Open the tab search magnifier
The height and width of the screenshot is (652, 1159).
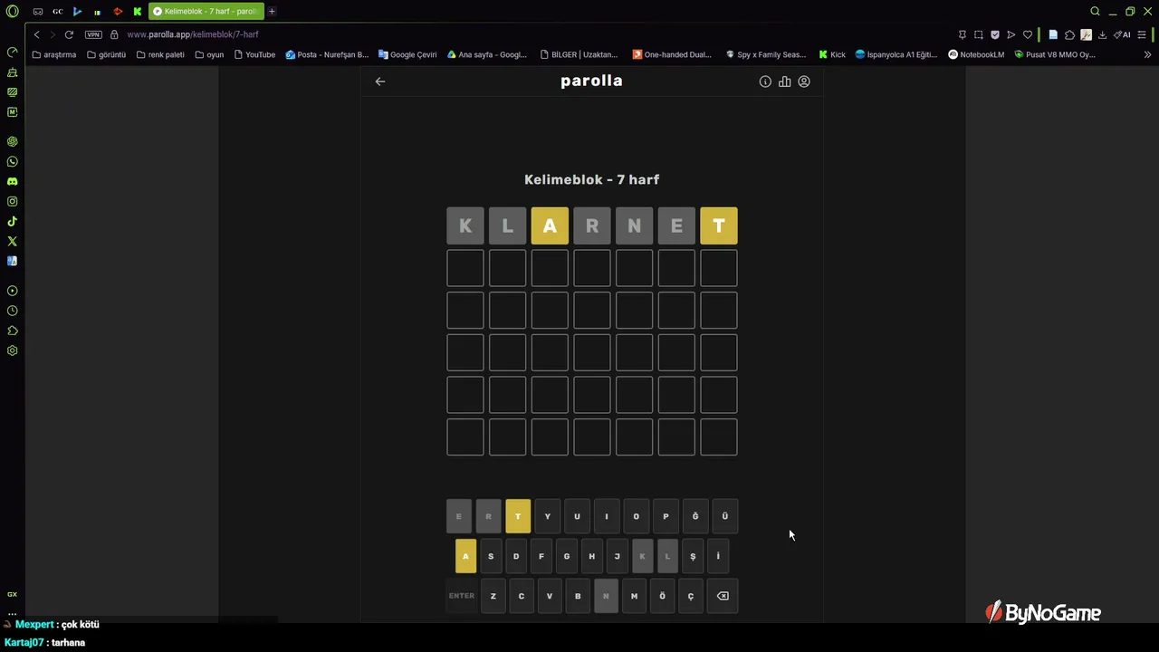coord(1095,12)
